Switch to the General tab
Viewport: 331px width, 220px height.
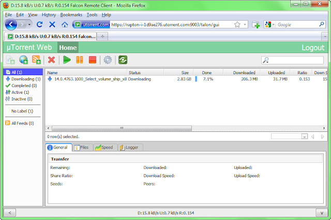click(58, 147)
